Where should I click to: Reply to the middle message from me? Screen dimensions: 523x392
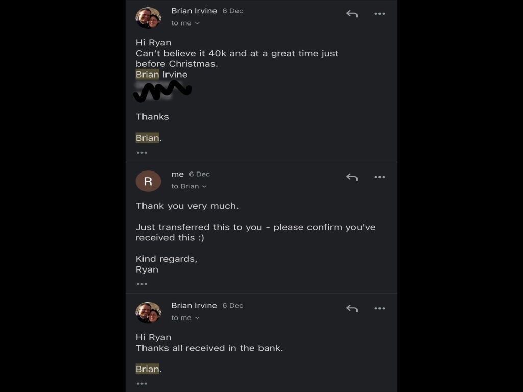351,177
